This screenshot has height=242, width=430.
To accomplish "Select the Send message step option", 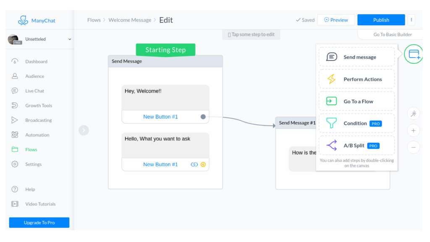I will [x=357, y=57].
